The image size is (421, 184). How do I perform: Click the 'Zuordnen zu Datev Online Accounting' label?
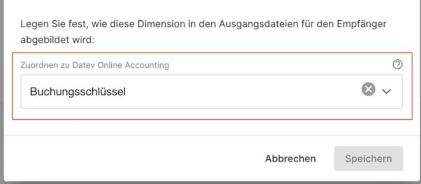[x=95, y=65]
